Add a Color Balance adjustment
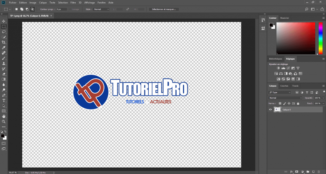 (x=281, y=73)
